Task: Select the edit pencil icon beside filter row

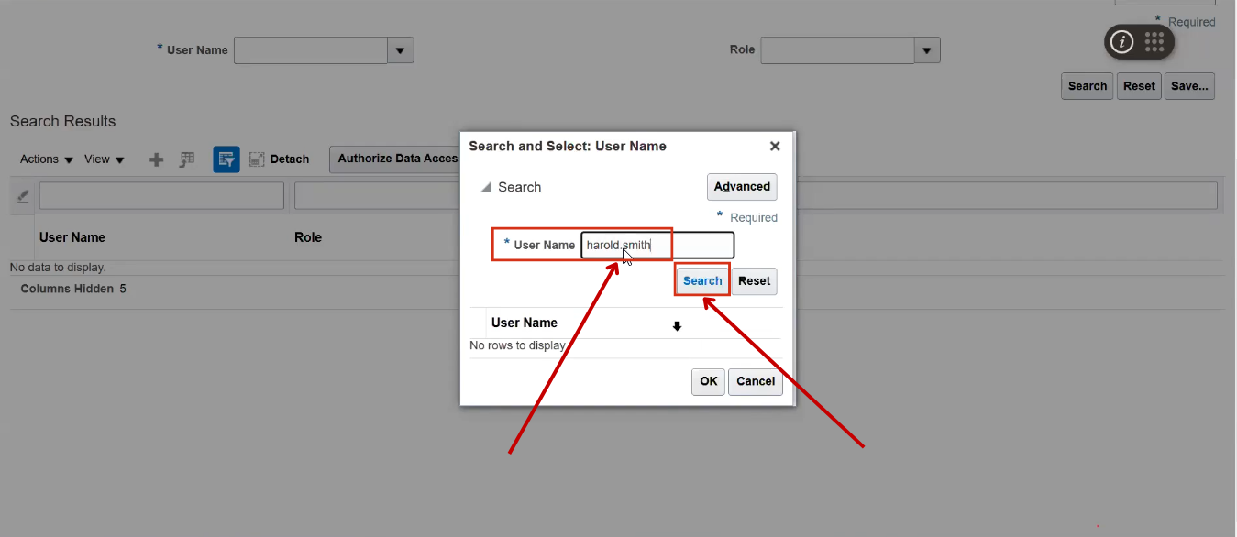Action: [x=20, y=194]
